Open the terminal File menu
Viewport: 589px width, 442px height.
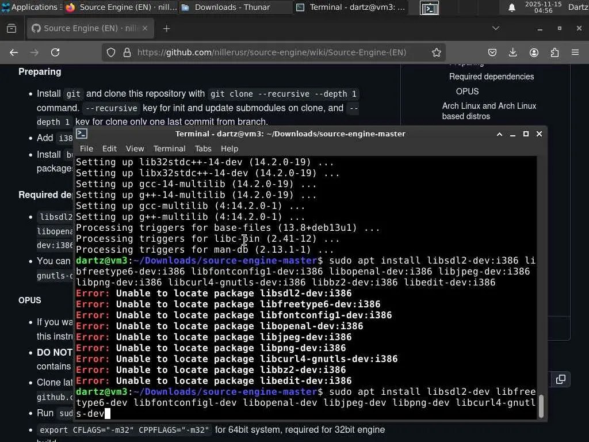[x=86, y=149]
